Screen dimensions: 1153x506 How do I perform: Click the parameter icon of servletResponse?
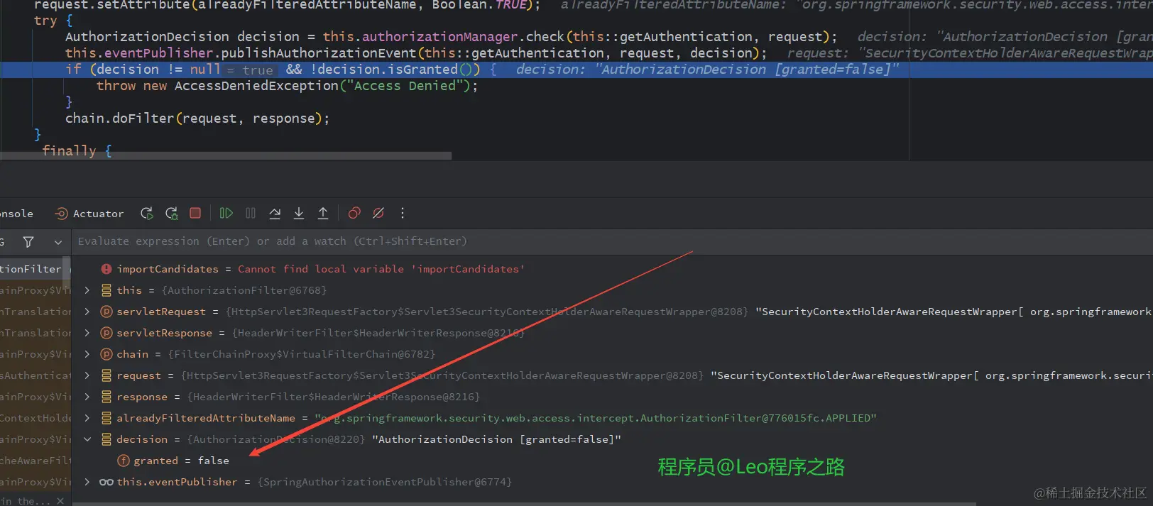(106, 333)
